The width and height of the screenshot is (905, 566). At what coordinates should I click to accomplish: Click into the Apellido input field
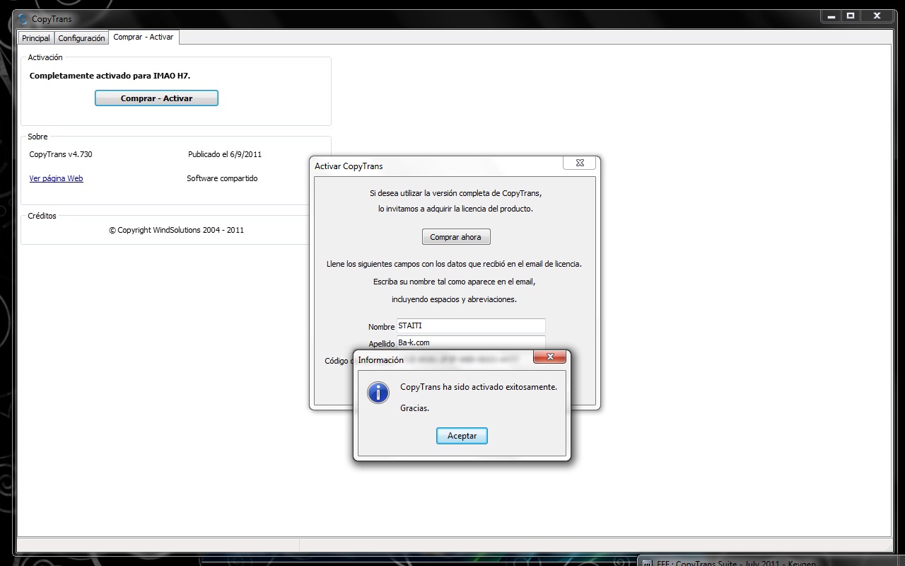click(471, 342)
